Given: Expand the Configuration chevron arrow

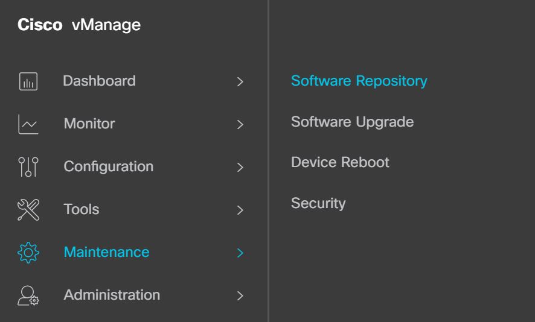Looking at the screenshot, I should [240, 167].
